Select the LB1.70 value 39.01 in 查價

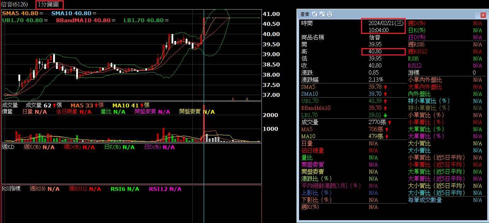click(x=375, y=115)
